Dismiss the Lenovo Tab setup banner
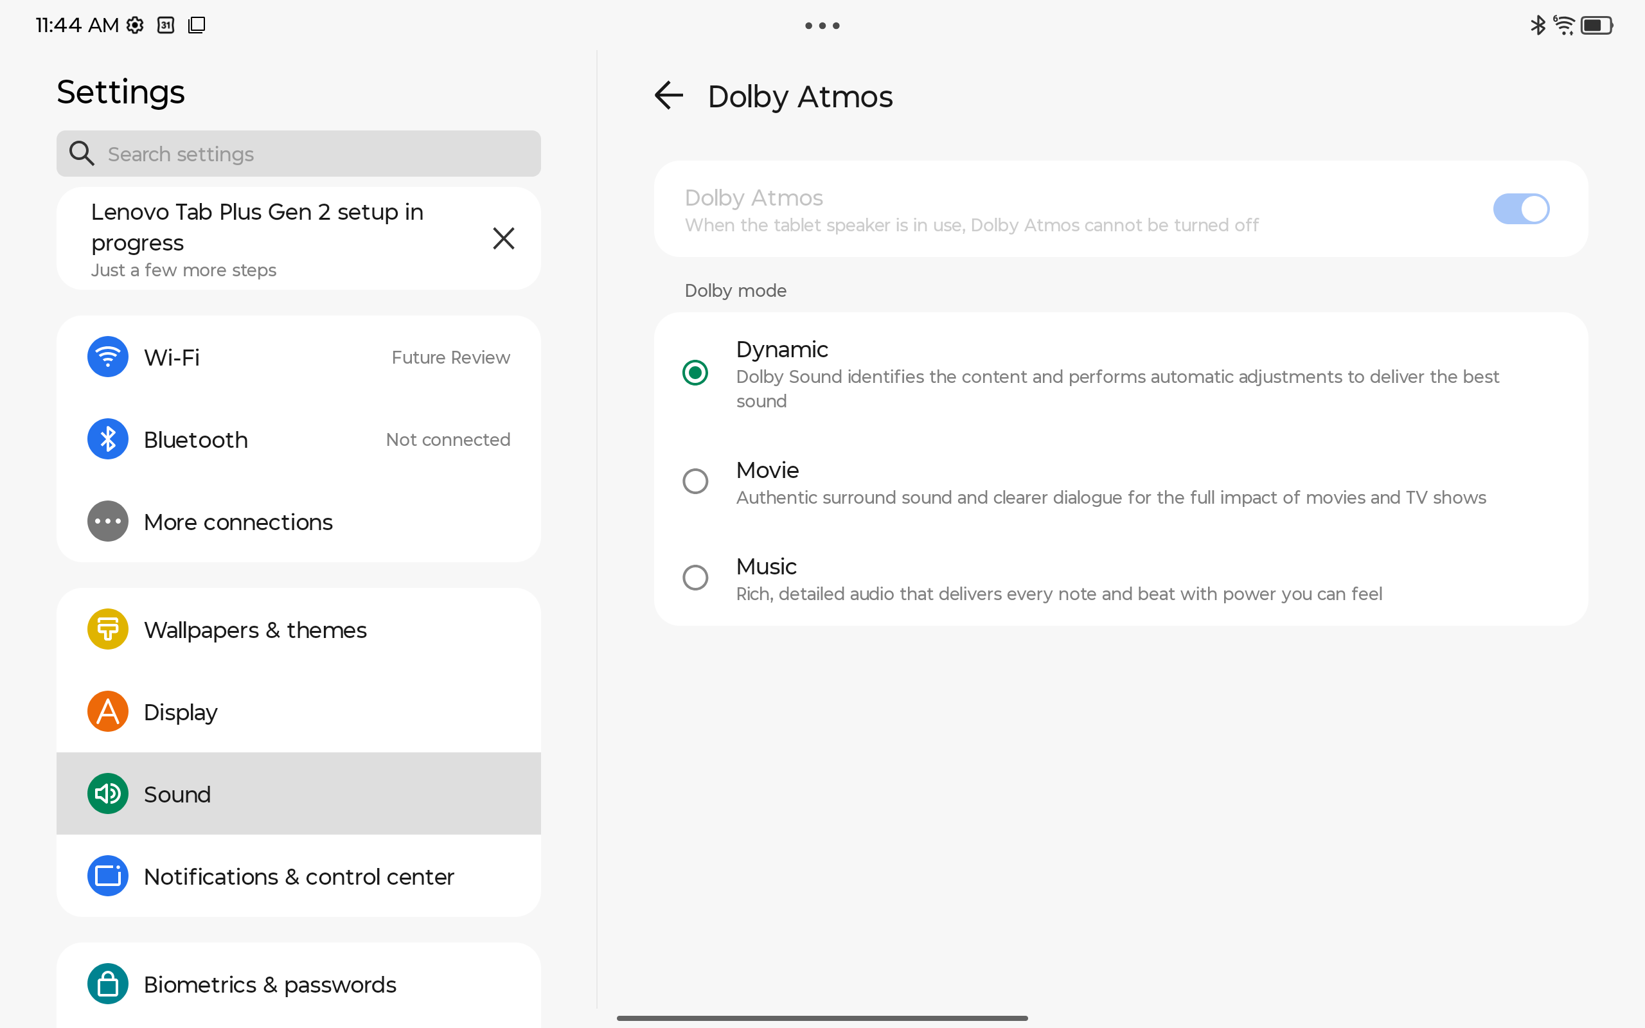Image resolution: width=1645 pixels, height=1028 pixels. point(503,238)
